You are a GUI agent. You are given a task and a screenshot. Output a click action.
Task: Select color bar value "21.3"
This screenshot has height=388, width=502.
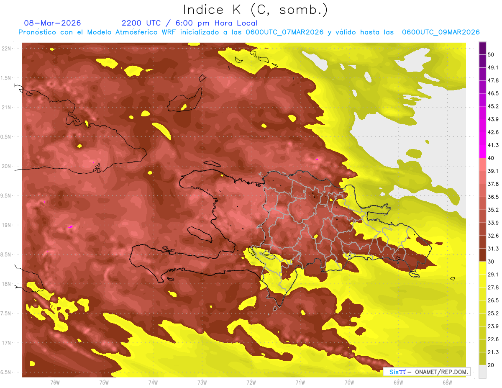(x=493, y=352)
